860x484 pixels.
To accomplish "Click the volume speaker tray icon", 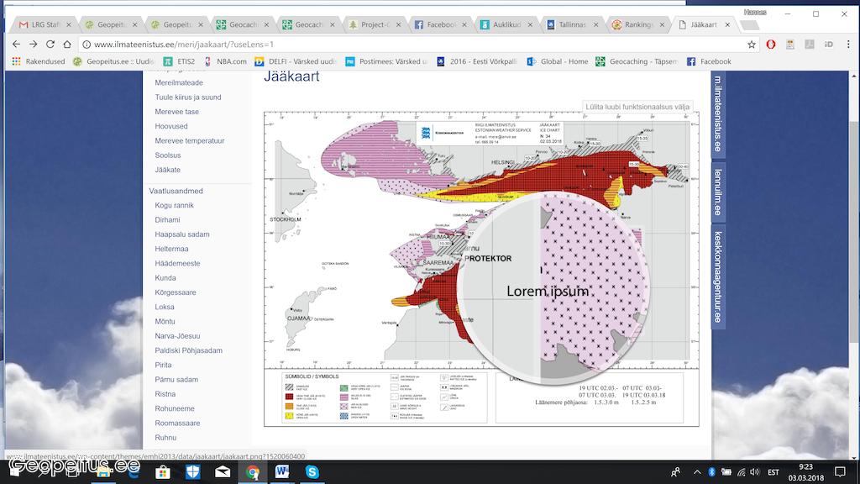I will (755, 472).
